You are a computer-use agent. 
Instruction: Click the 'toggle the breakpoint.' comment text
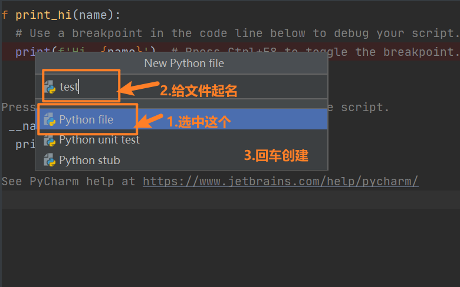tap(382, 52)
